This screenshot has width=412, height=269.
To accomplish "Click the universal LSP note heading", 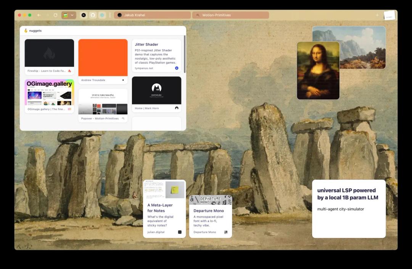I will coord(348,194).
